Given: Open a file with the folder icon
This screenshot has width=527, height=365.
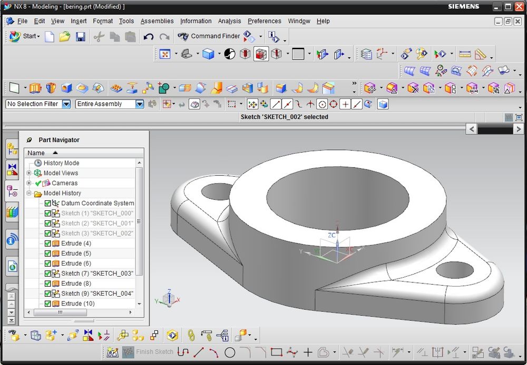Looking at the screenshot, I should click(x=64, y=37).
